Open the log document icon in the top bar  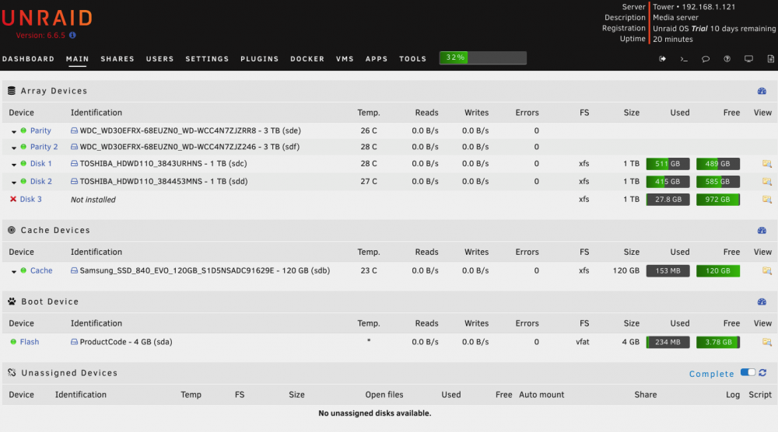(770, 59)
